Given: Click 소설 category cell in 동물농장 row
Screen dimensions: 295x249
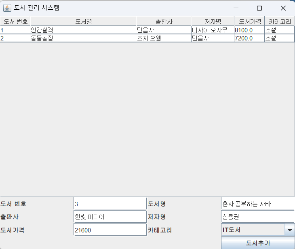Looking at the screenshot, I should tap(279, 38).
